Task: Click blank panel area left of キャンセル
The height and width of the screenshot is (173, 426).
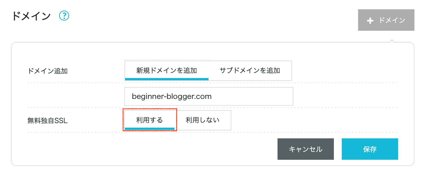Action: point(169,149)
